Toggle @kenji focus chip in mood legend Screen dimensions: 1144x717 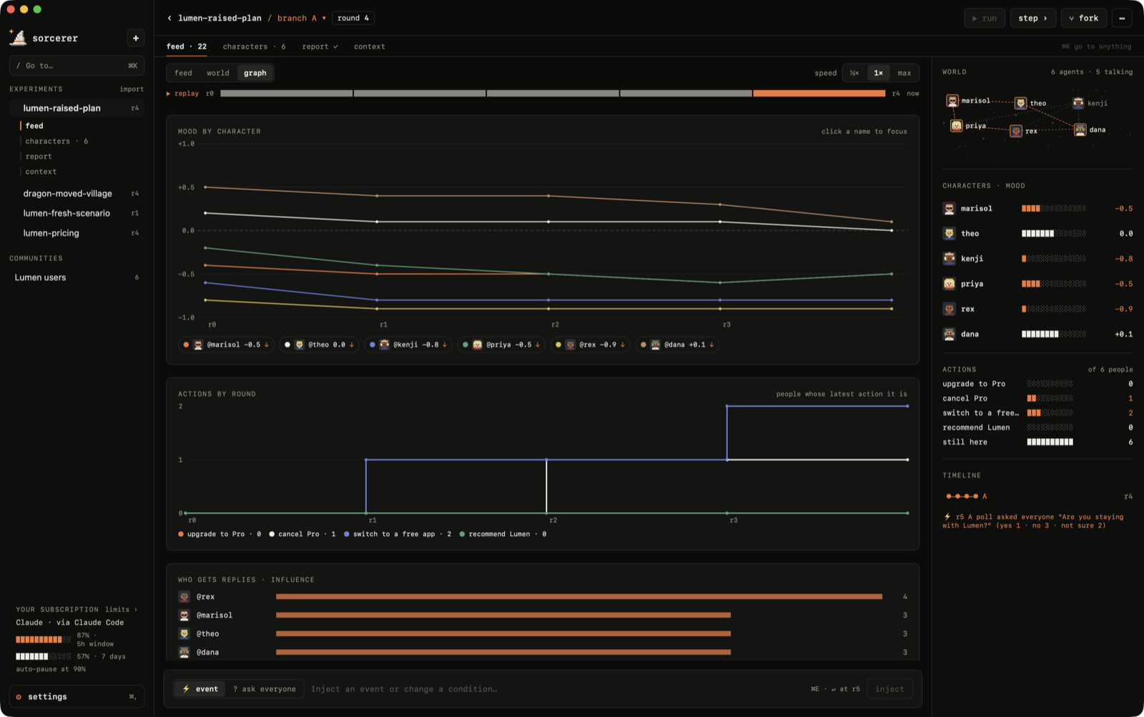tap(408, 345)
